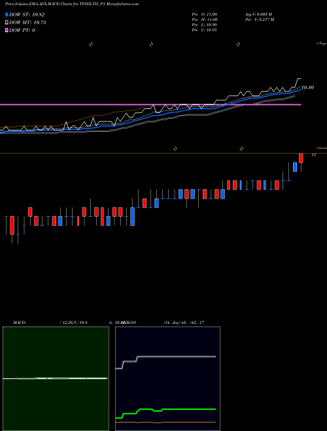Viewport: 327px width, 431px height.
Task: Click the horizontal magenta DOW PT line
Action: pyautogui.click(x=150, y=104)
